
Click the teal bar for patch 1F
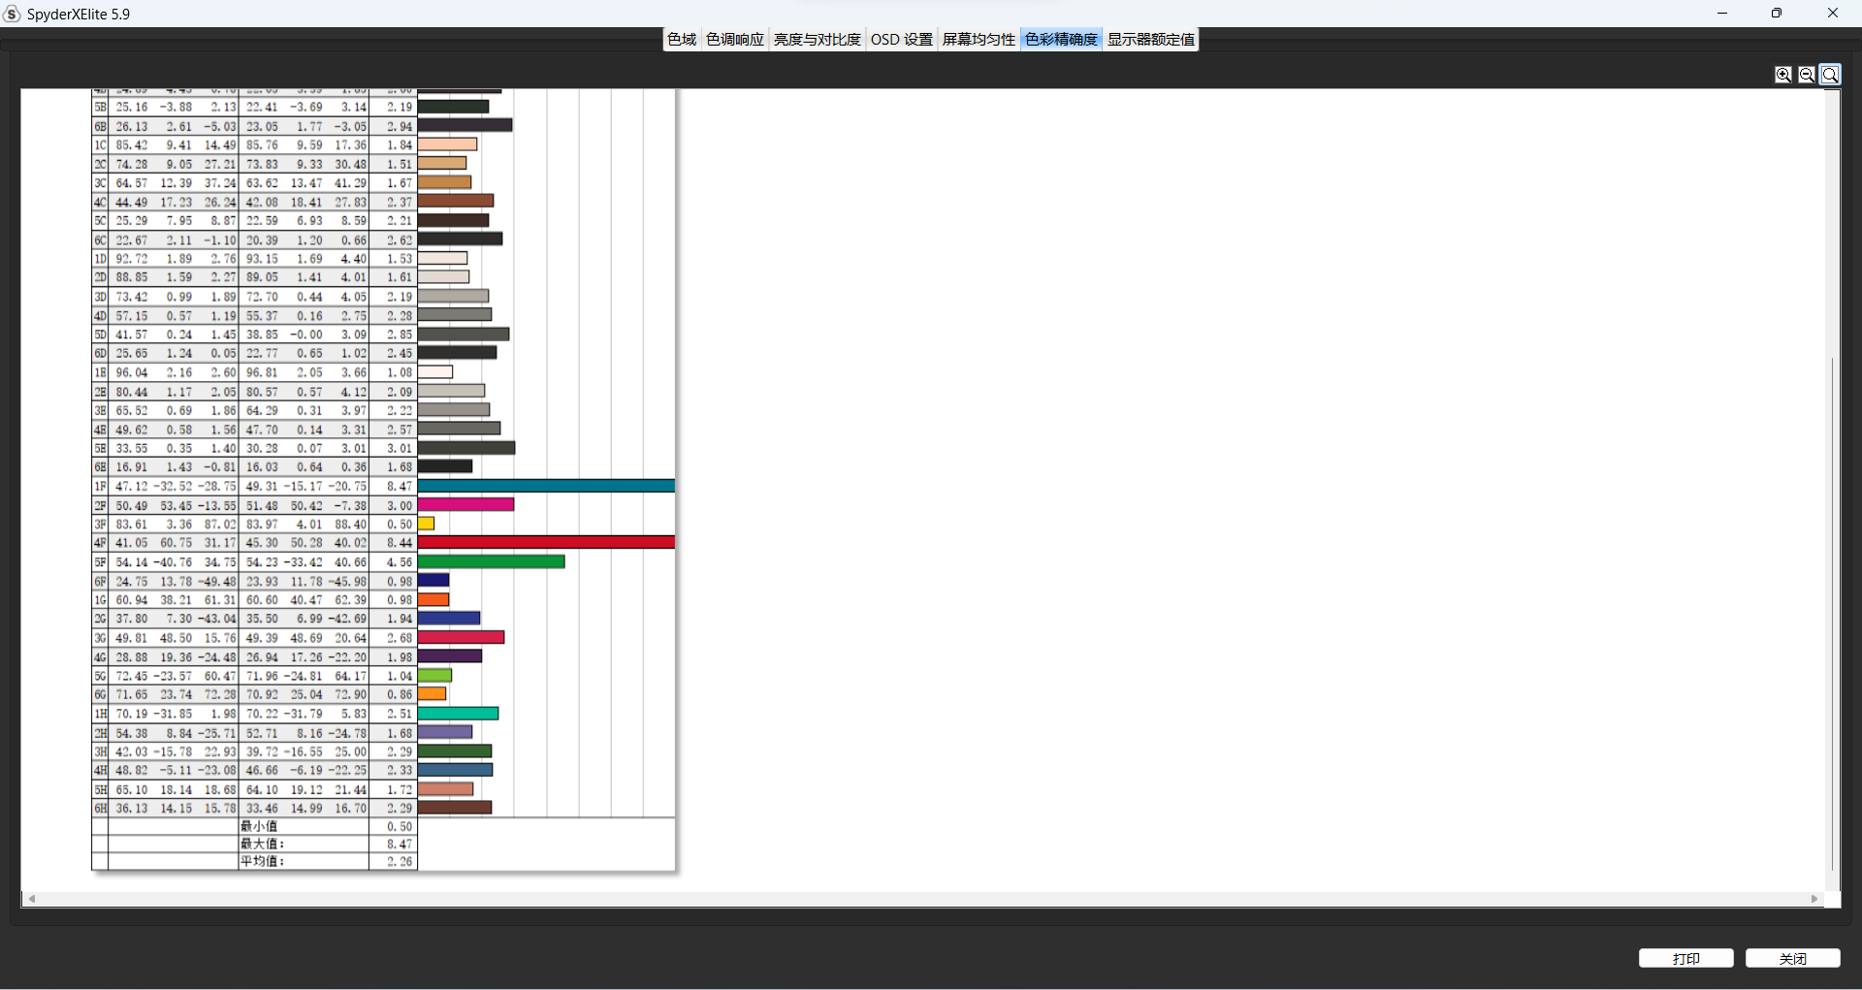(546, 486)
